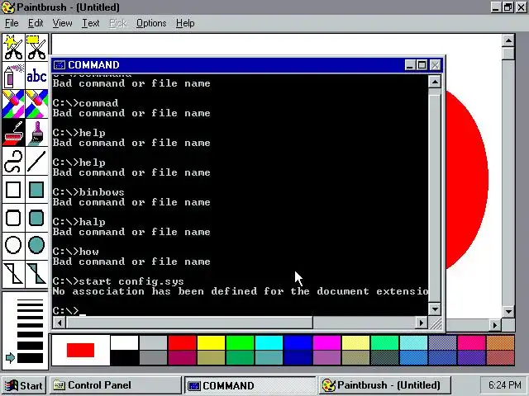
Task: Open the View menu
Action: tap(63, 23)
